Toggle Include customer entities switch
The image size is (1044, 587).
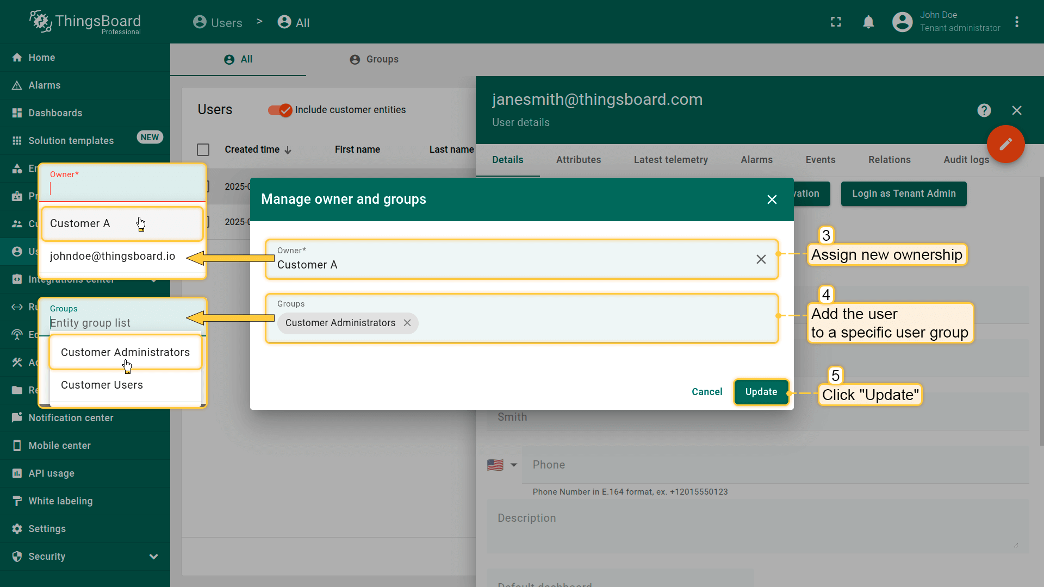(x=281, y=110)
